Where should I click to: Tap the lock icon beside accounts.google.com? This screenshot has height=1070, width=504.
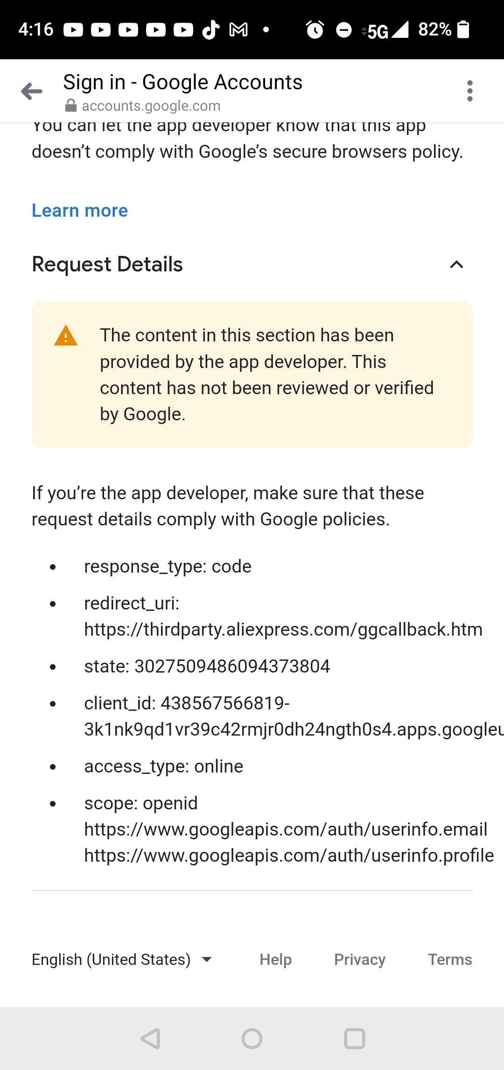[x=70, y=106]
